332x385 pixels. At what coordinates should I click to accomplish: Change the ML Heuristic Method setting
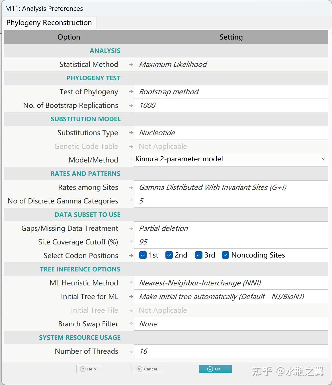click(231, 283)
